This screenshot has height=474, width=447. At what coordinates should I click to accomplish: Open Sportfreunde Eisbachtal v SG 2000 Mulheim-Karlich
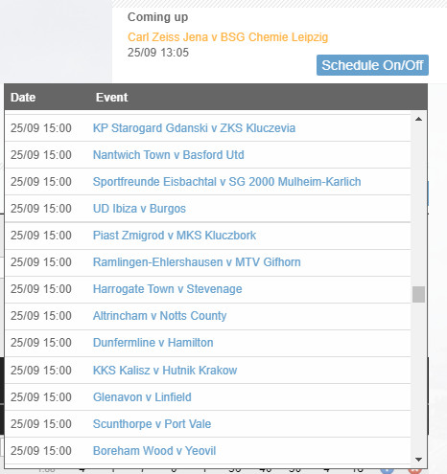tap(227, 182)
